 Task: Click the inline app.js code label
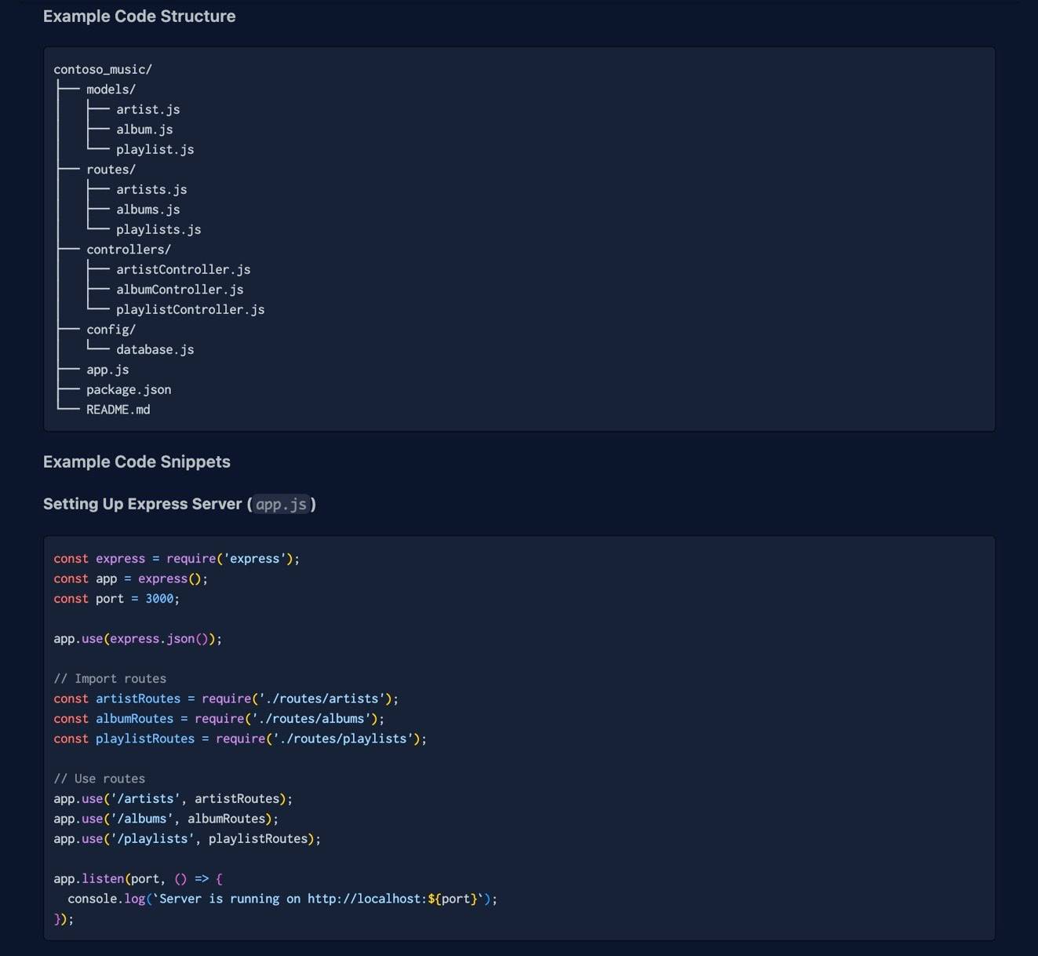coord(281,505)
